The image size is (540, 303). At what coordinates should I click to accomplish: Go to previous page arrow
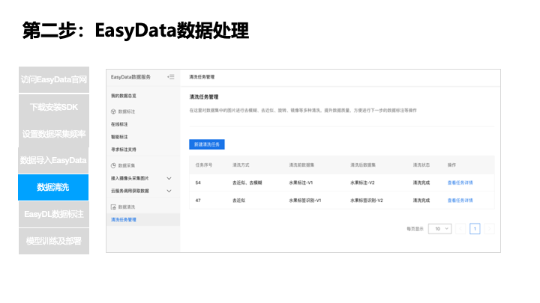coord(460,229)
